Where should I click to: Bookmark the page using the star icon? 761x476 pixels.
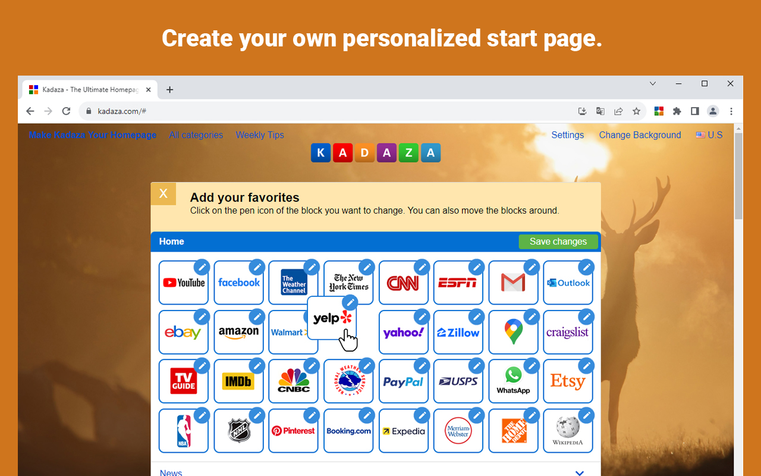[637, 111]
